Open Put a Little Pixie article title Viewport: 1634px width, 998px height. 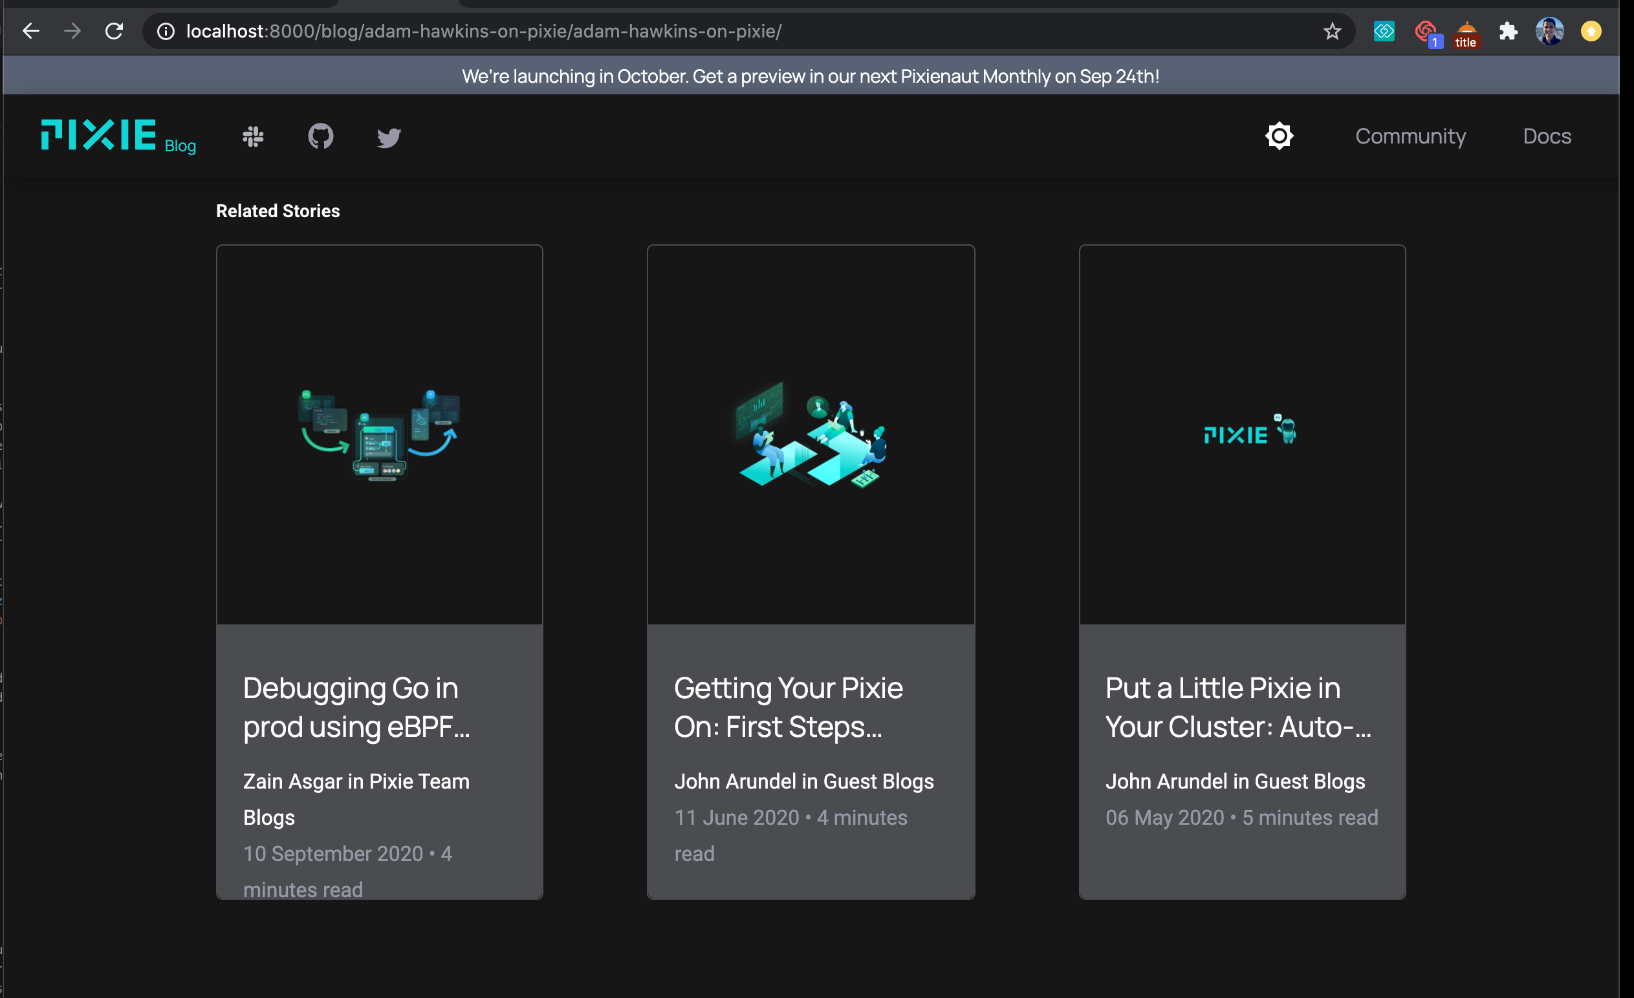pos(1237,707)
